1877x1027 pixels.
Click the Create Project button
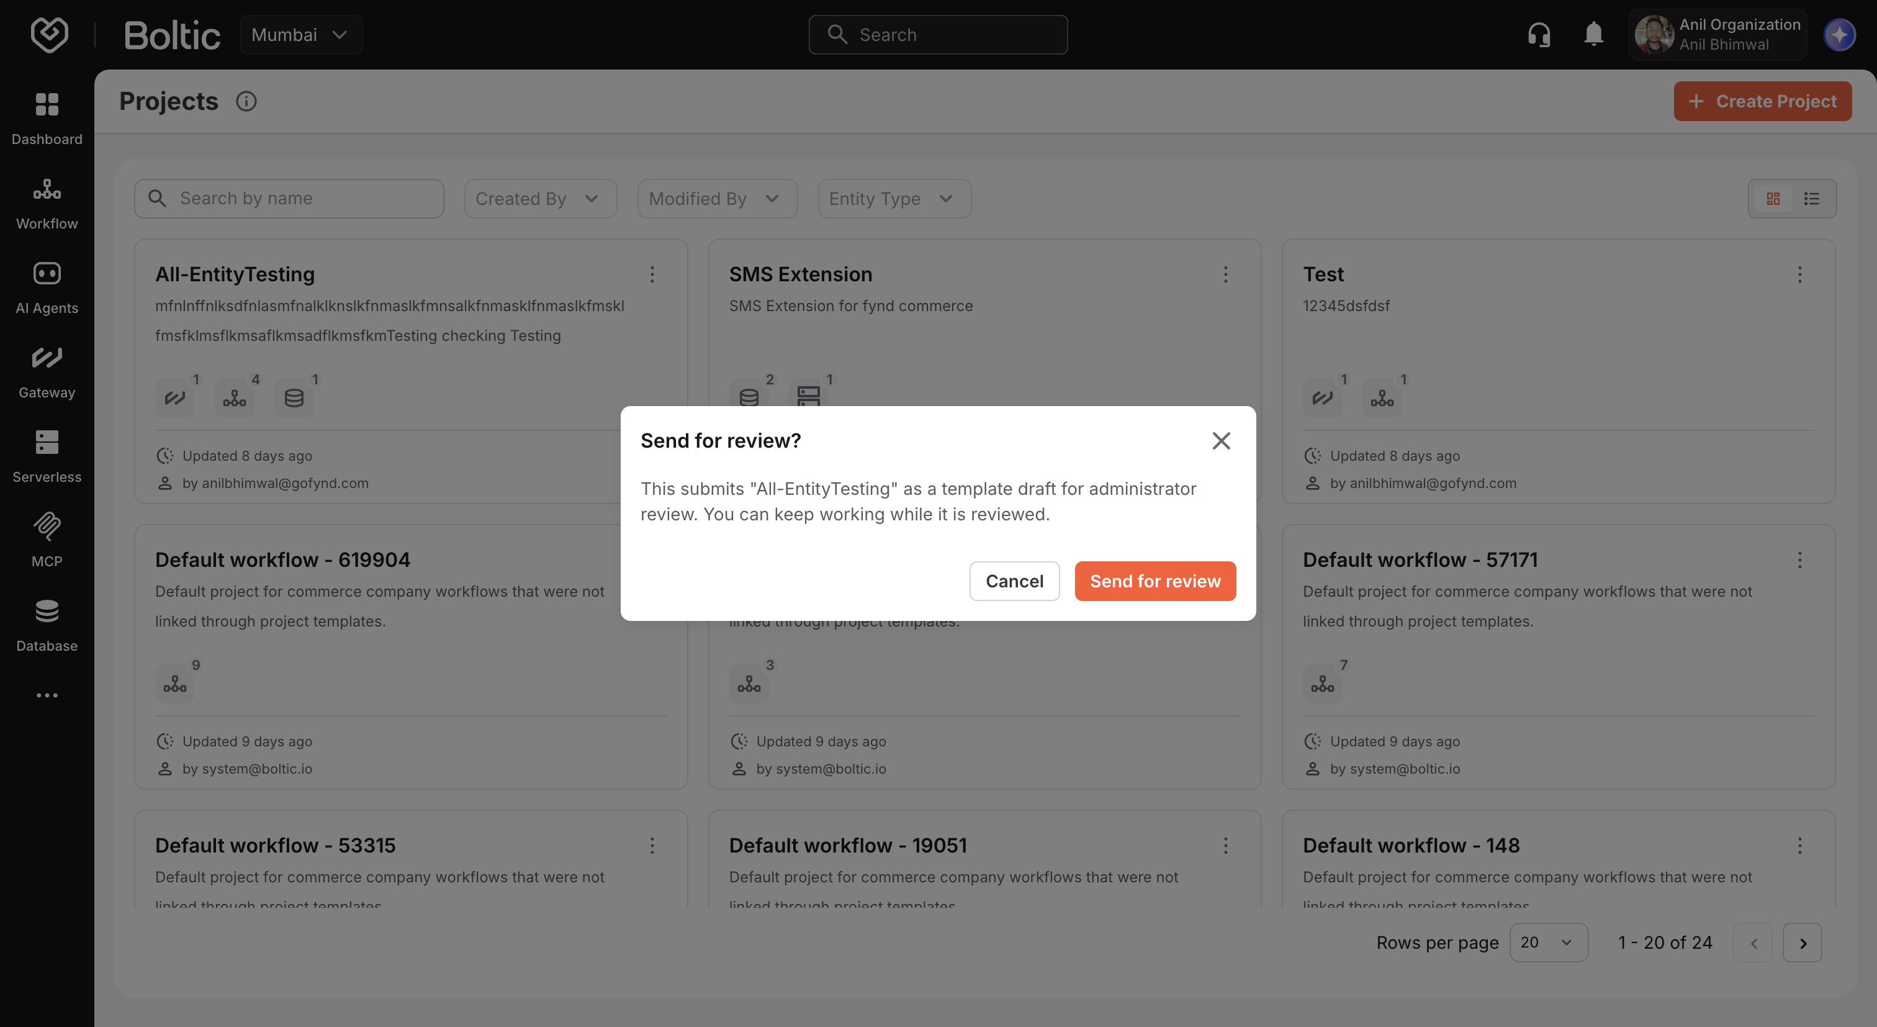(x=1763, y=101)
